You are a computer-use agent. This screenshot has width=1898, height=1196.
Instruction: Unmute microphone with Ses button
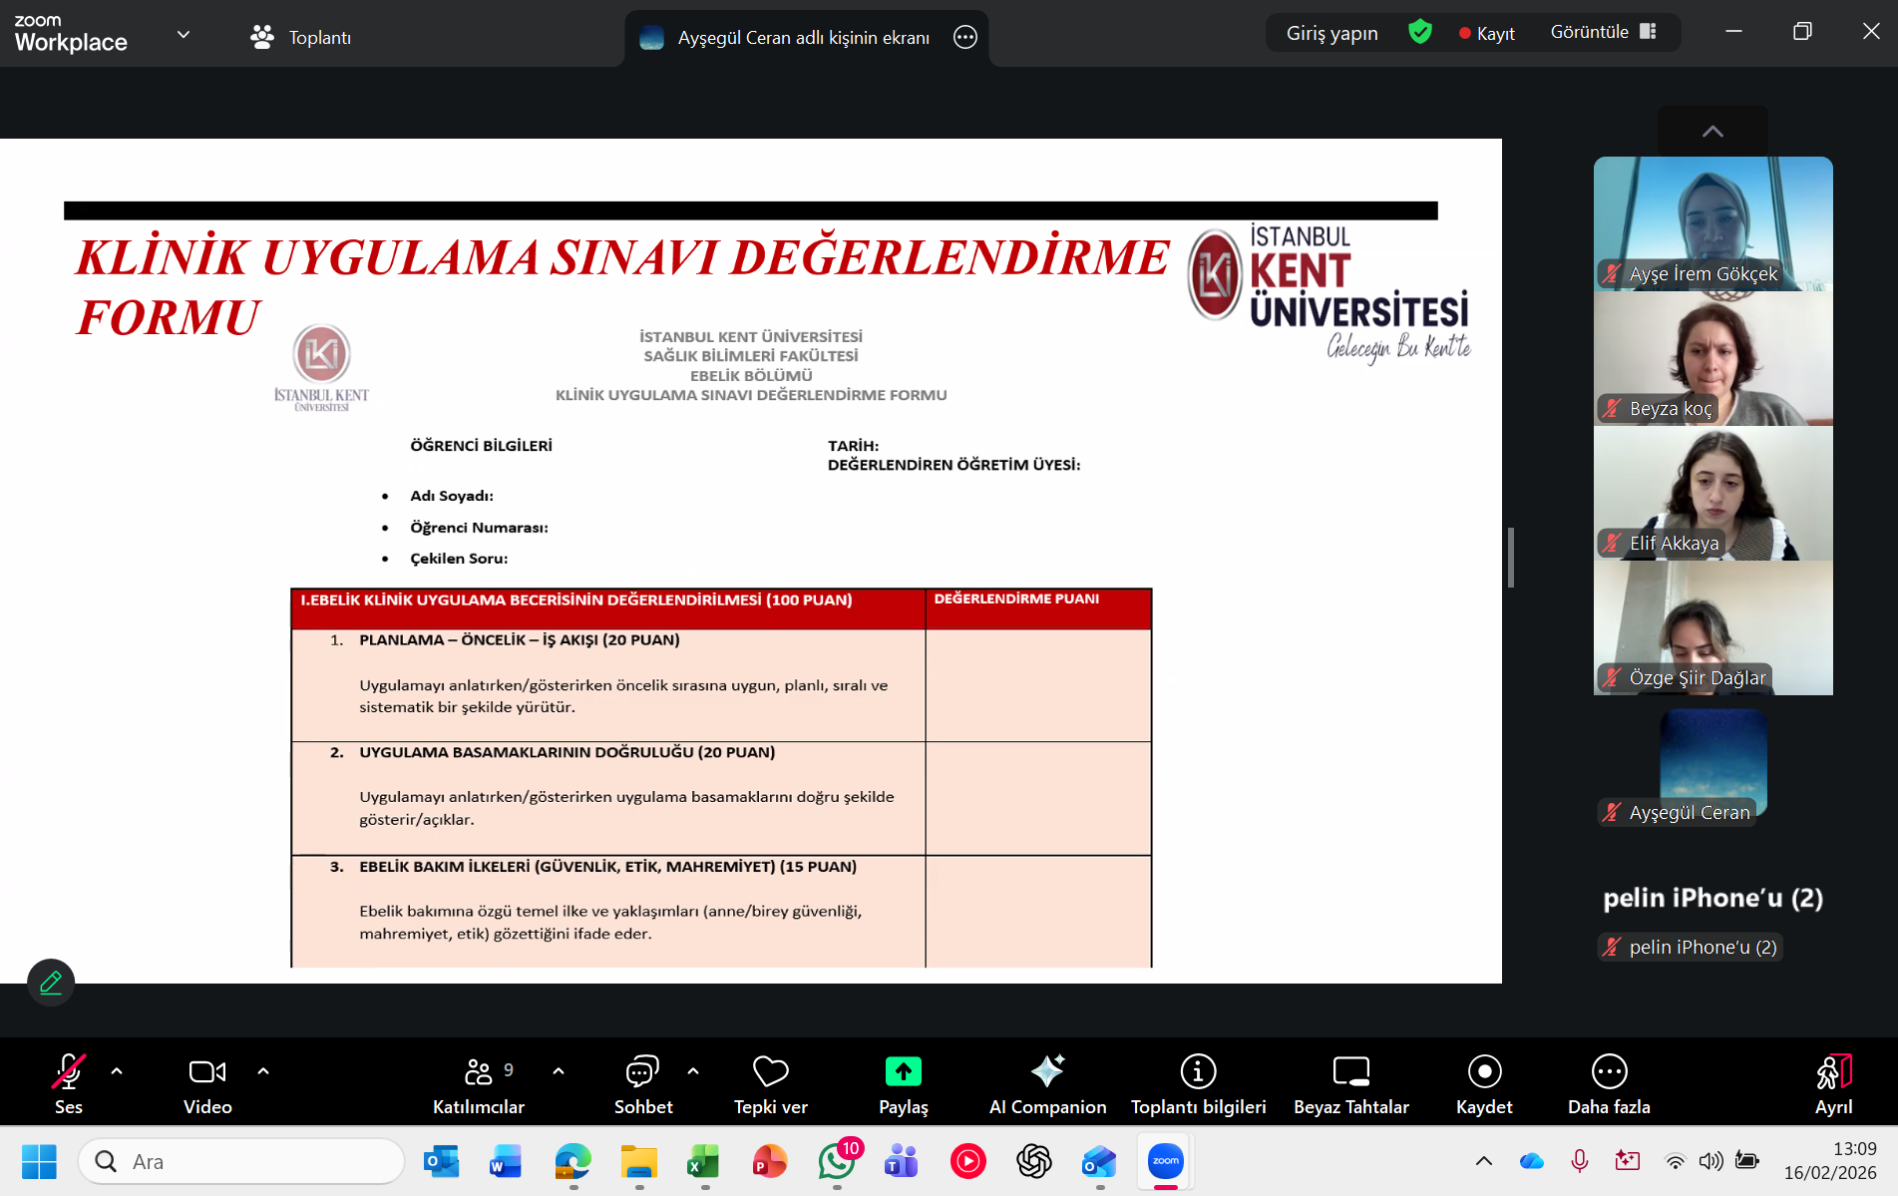tap(68, 1082)
